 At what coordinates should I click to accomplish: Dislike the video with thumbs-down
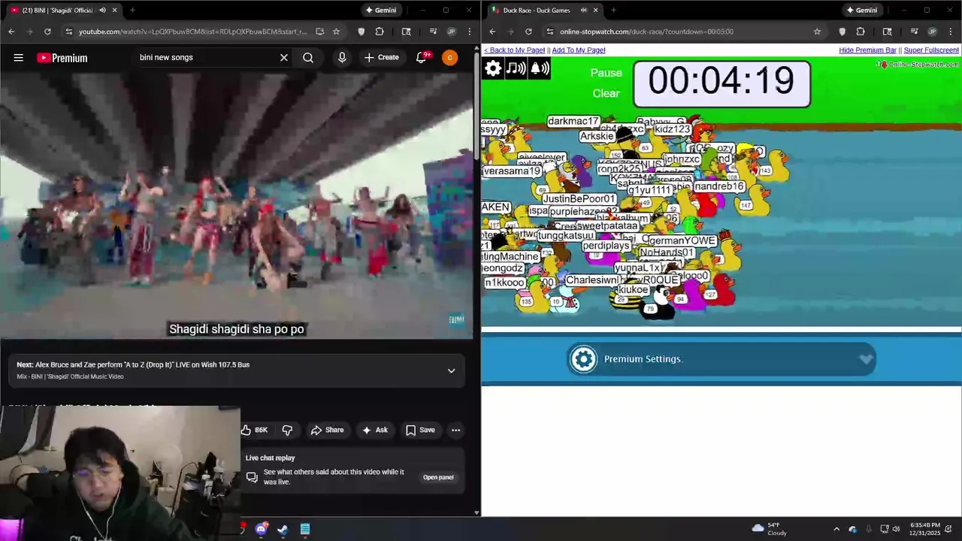coord(287,430)
